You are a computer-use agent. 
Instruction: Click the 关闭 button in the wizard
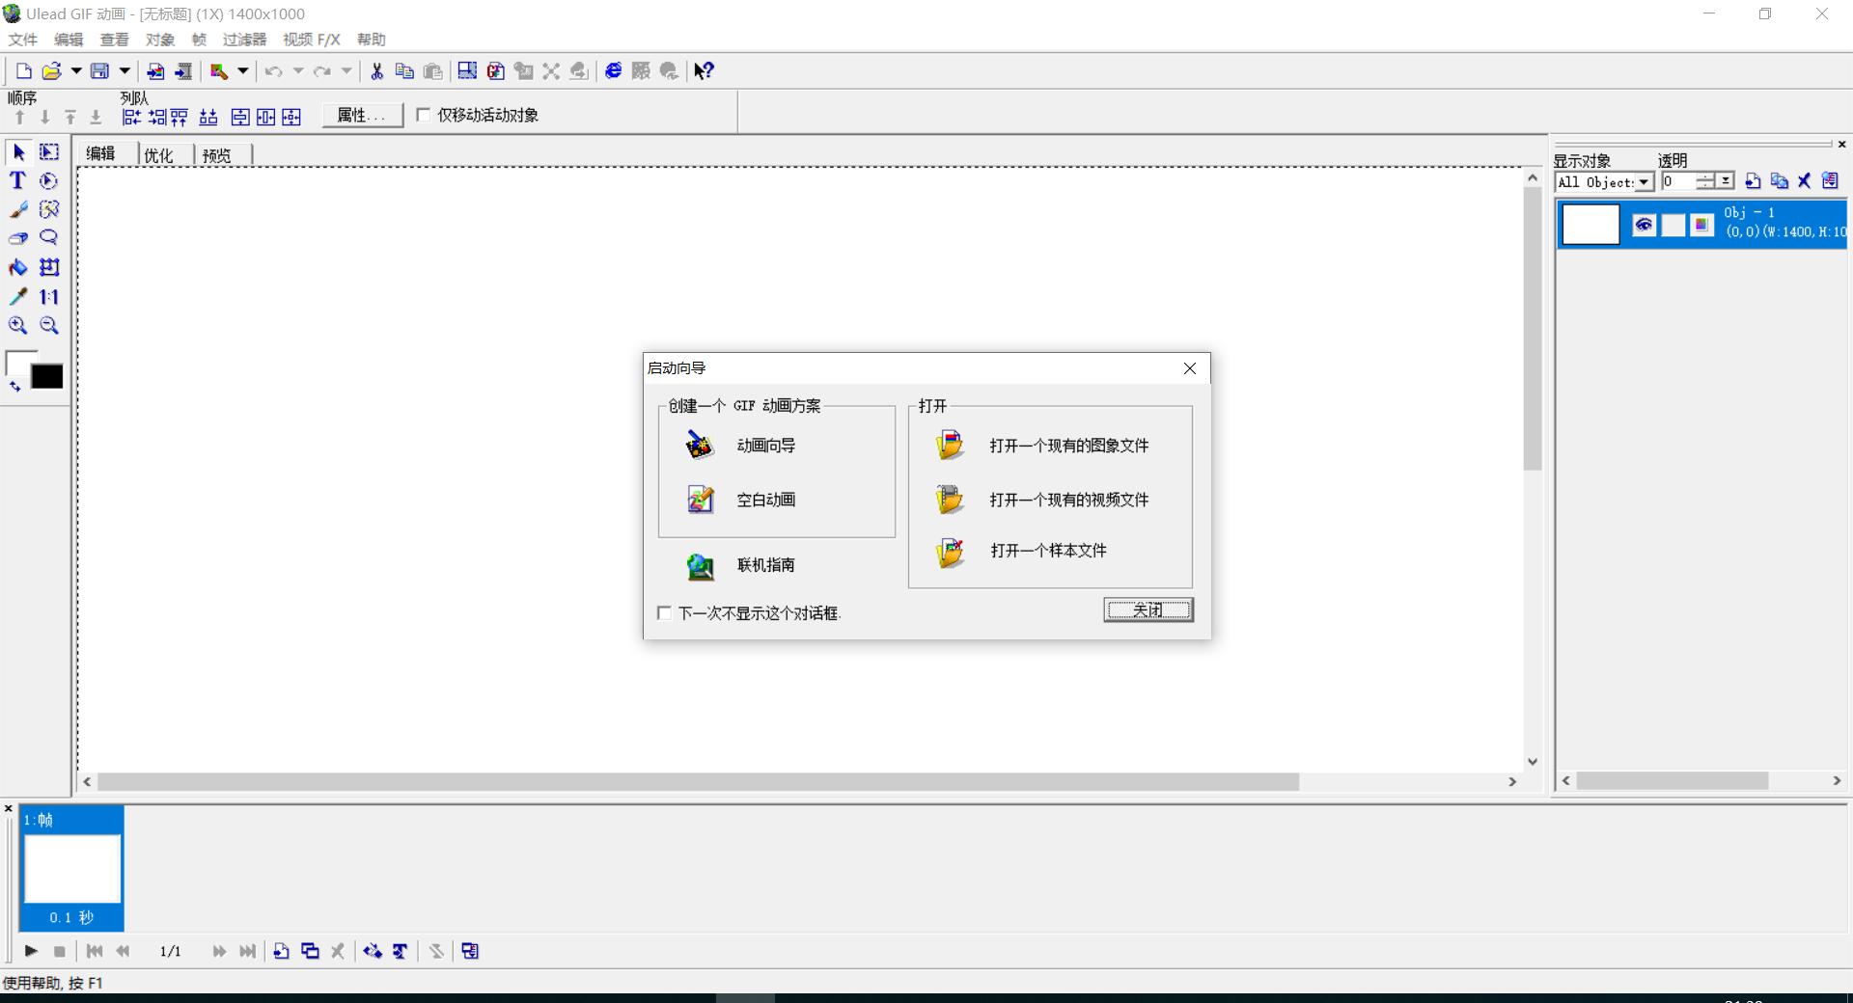[1148, 610]
